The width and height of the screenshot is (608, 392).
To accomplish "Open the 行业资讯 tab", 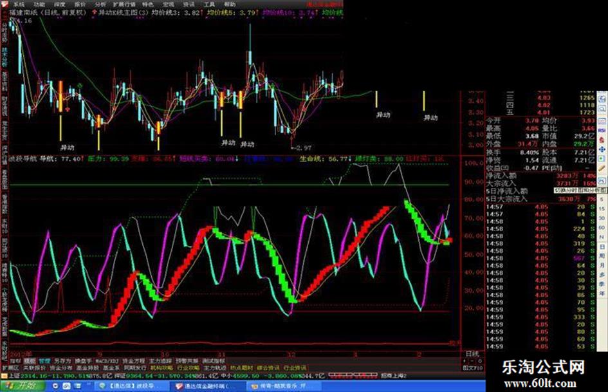I will click(x=294, y=368).
